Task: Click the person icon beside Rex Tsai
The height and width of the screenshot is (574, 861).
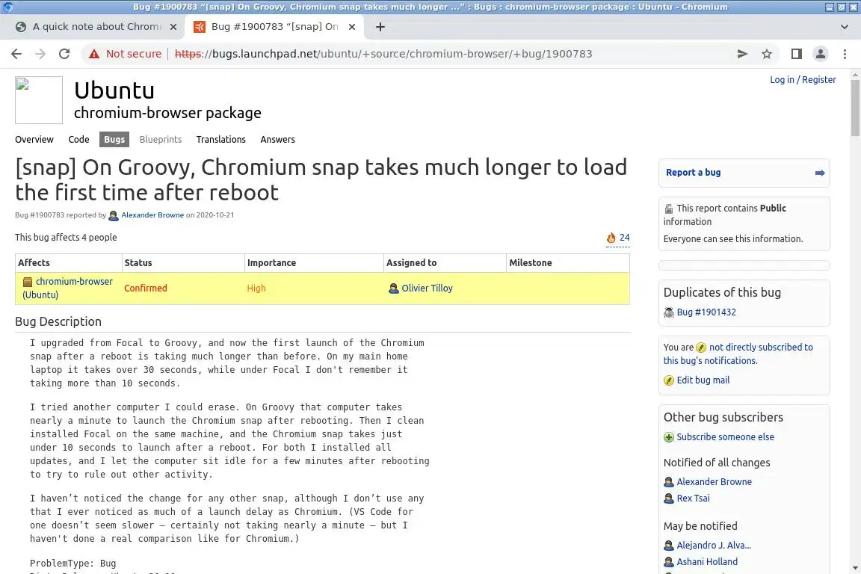Action: pos(669,499)
